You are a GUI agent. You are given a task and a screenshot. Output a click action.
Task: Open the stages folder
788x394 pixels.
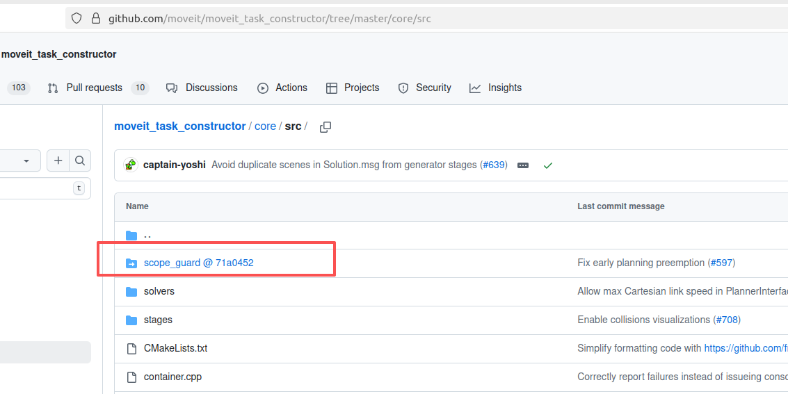click(x=158, y=320)
